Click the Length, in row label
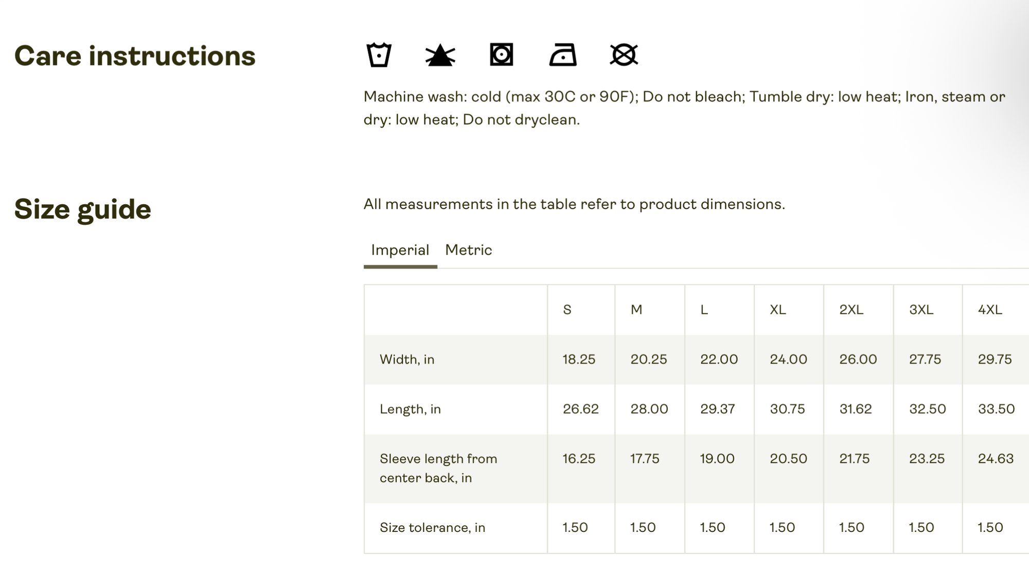Viewport: 1029px width, 574px height. click(x=410, y=409)
